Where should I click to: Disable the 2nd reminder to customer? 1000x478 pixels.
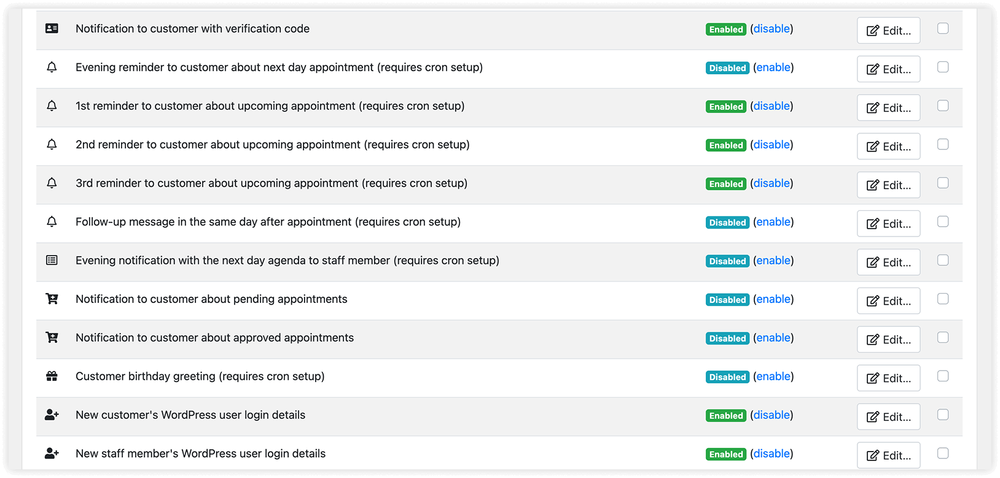pos(771,145)
